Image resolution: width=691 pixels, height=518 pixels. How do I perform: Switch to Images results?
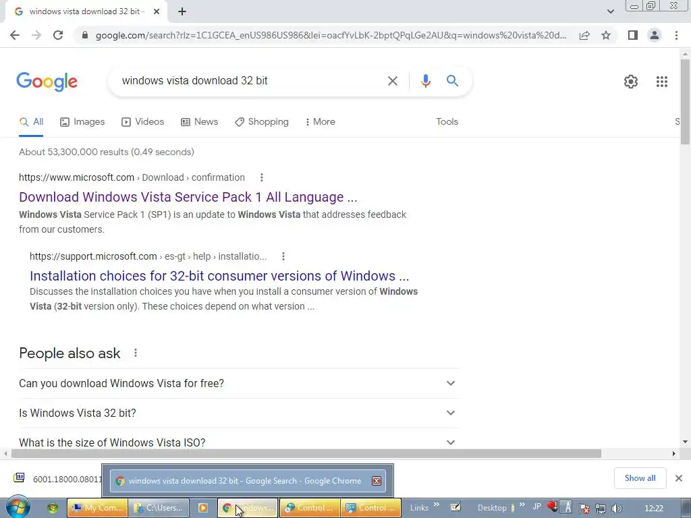[x=82, y=122]
